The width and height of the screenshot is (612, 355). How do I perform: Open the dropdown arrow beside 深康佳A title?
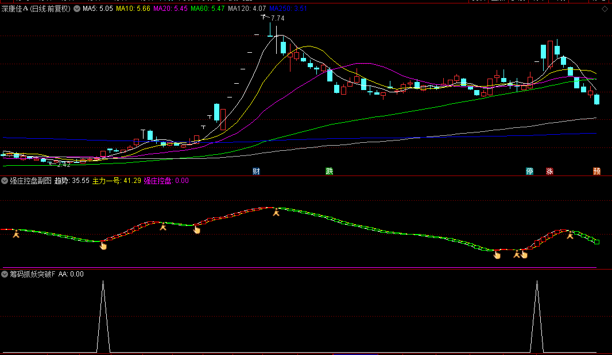77,9
